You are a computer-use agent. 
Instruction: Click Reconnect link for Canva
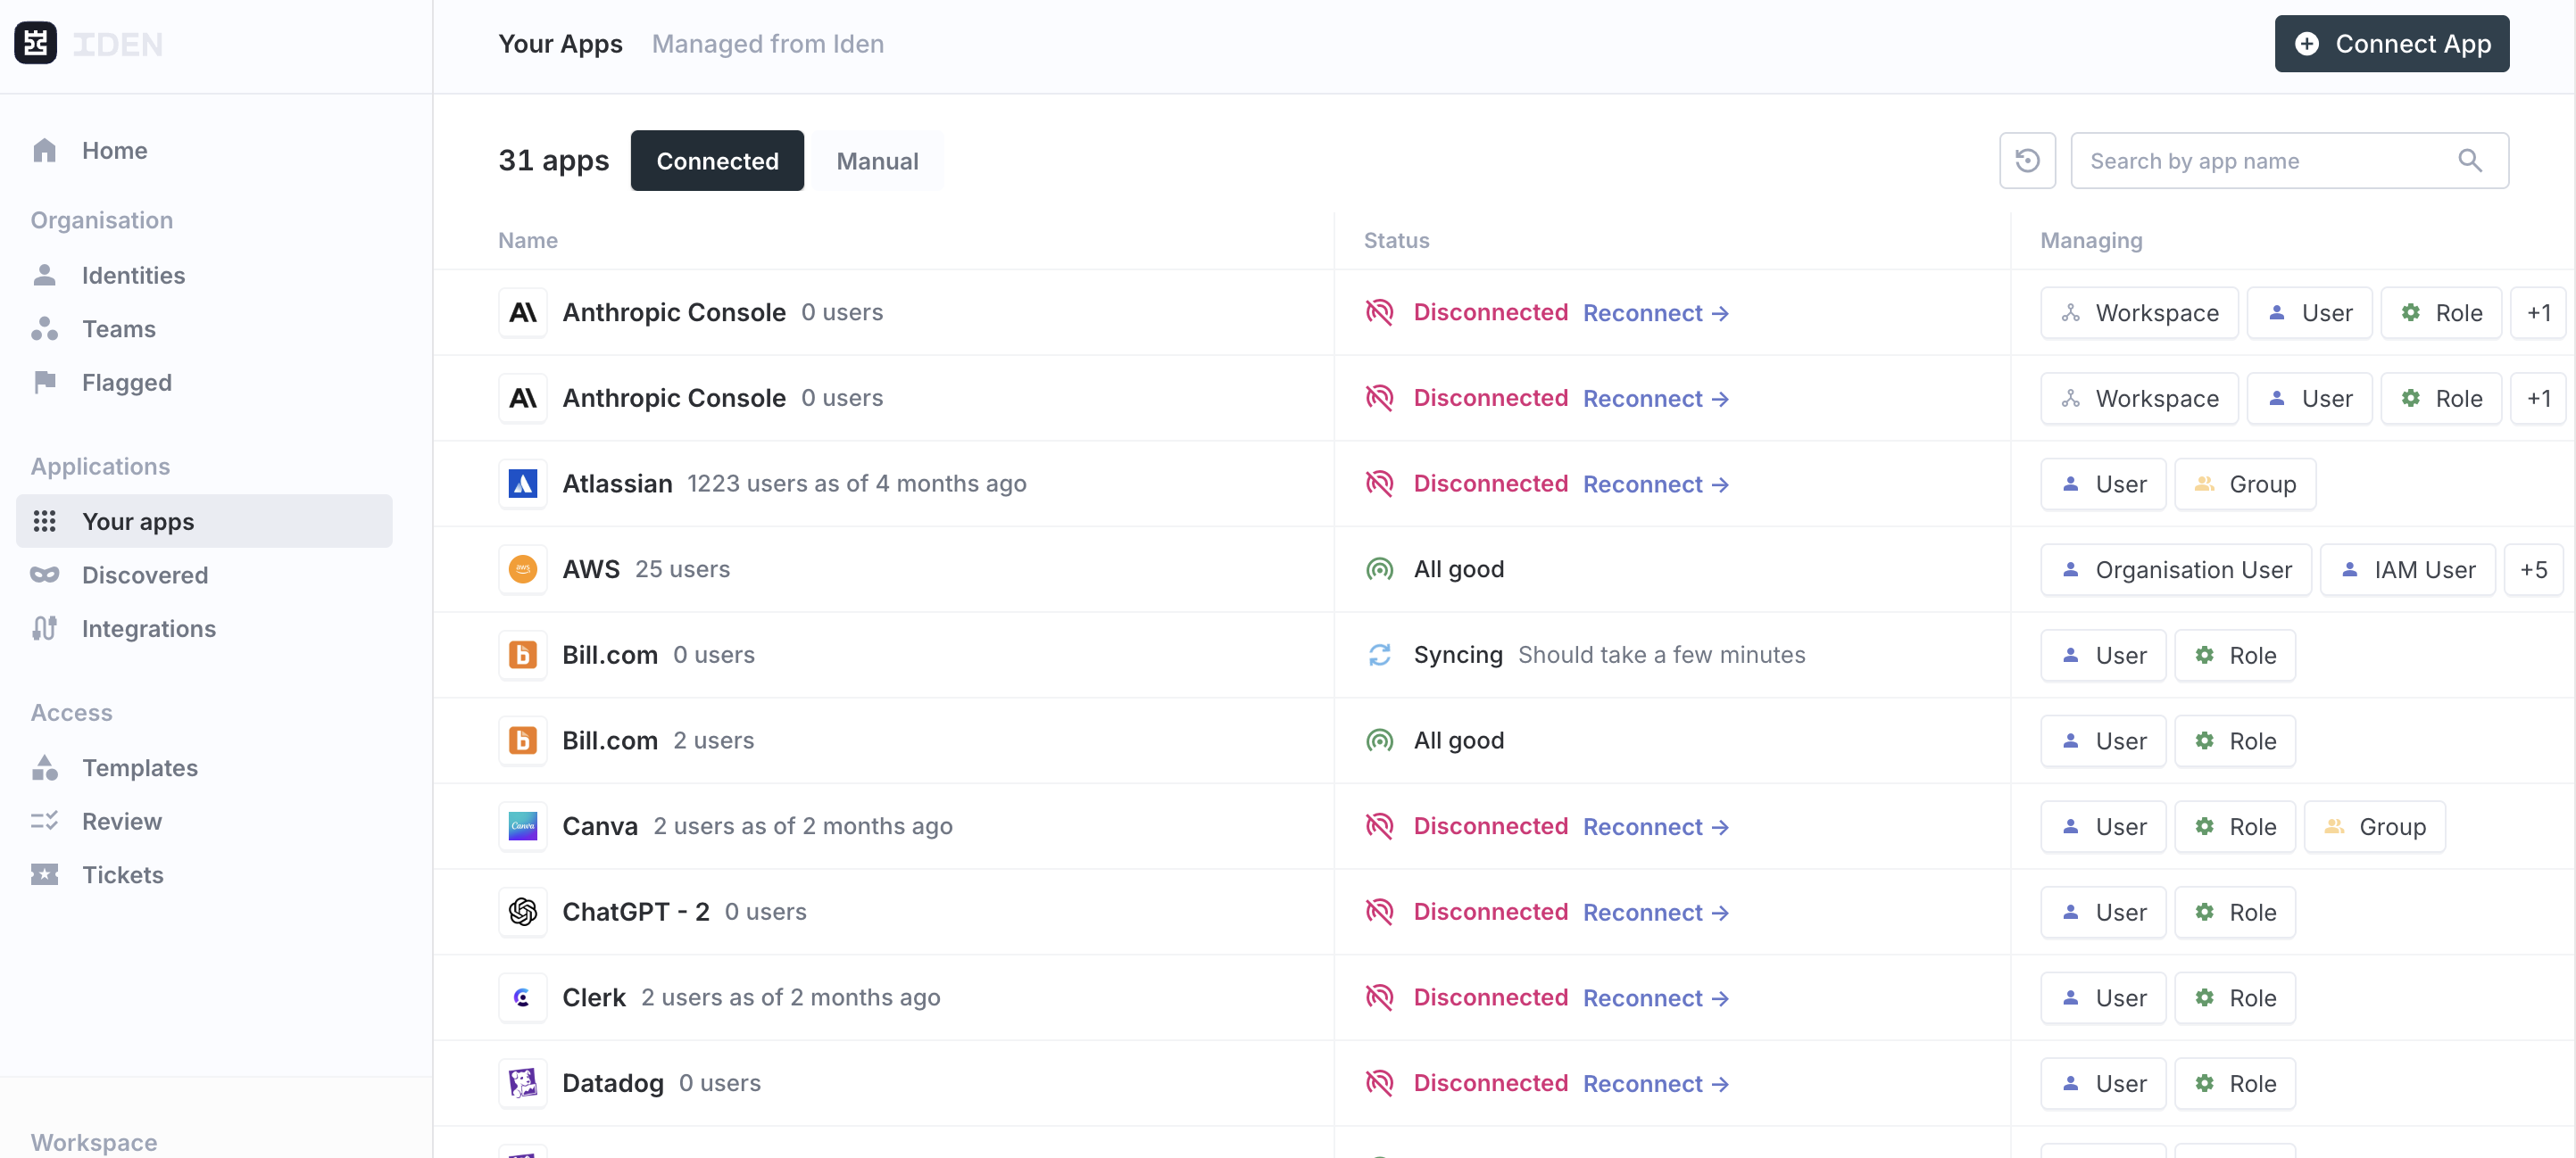coord(1655,826)
